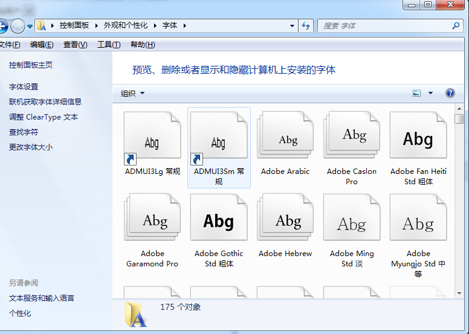
Task: Click 外观和个性化 in the breadcrumb
Action: click(x=126, y=25)
